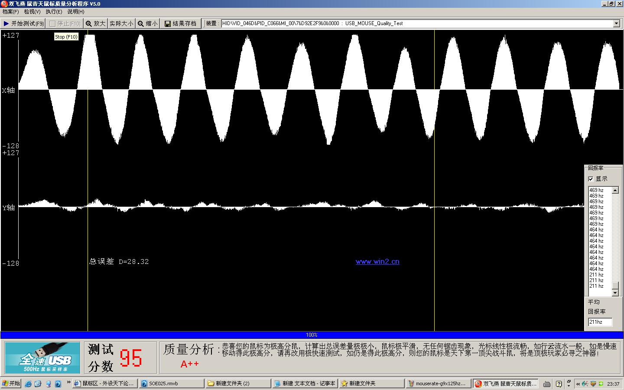624x390 pixels.
Task: Switch to SOE025.rmvb taskbar window
Action: pos(171,383)
